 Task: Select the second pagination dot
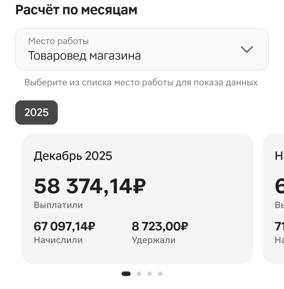(139, 273)
